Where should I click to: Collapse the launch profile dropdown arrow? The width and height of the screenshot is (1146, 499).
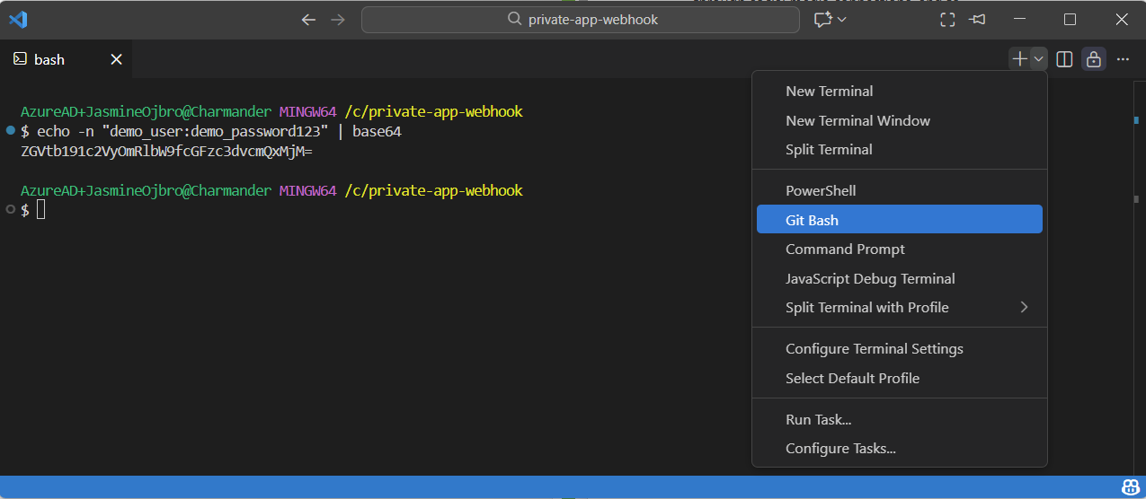click(1039, 59)
